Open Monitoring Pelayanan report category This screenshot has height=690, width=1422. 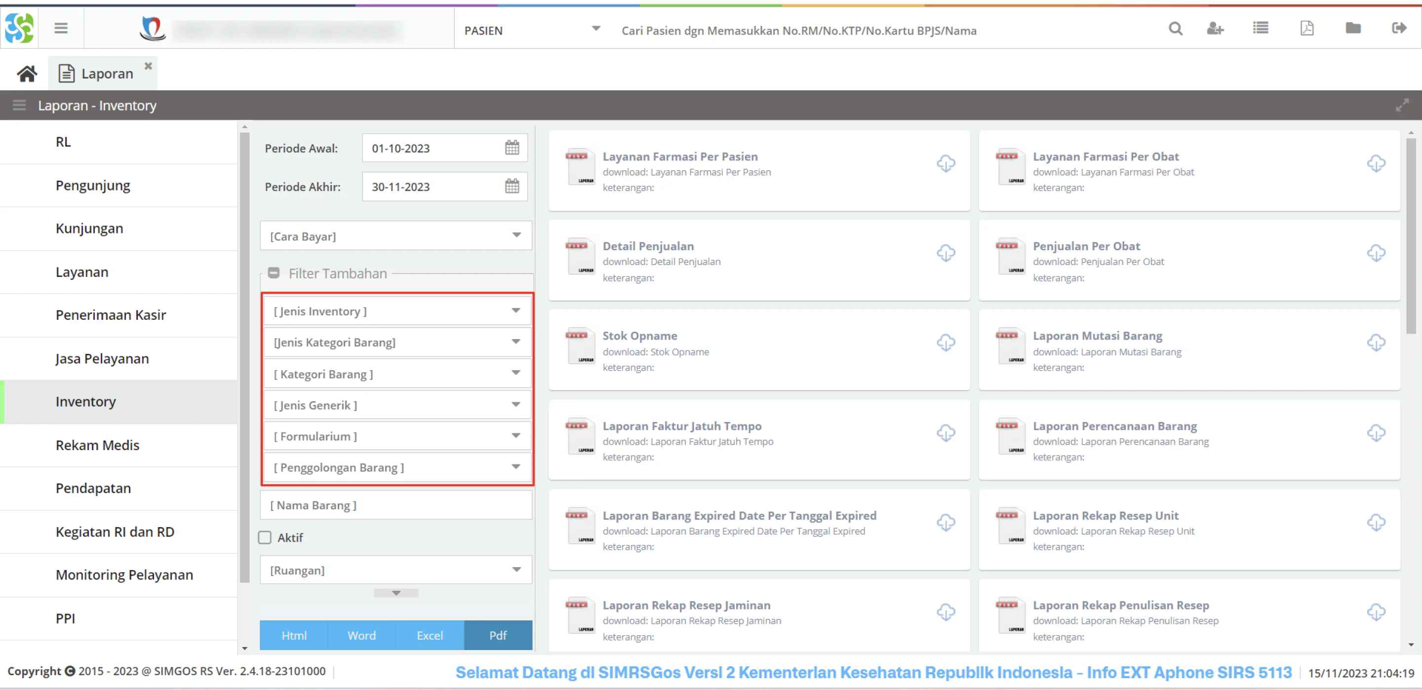click(x=118, y=575)
